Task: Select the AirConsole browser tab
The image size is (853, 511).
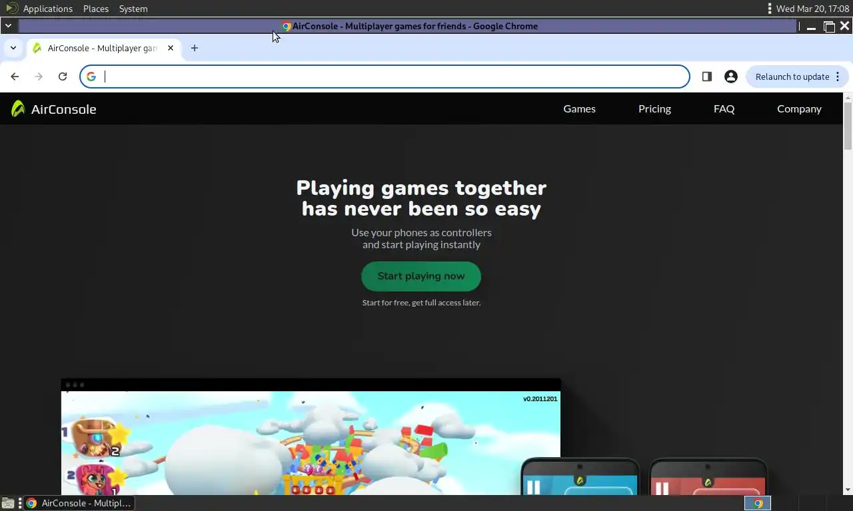Action: (103, 48)
